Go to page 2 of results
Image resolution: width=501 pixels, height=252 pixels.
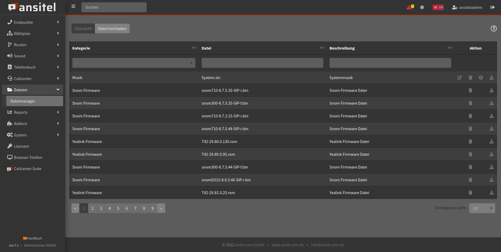pos(92,208)
